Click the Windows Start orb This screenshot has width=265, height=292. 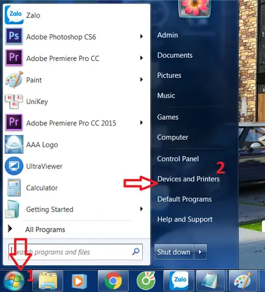click(14, 281)
